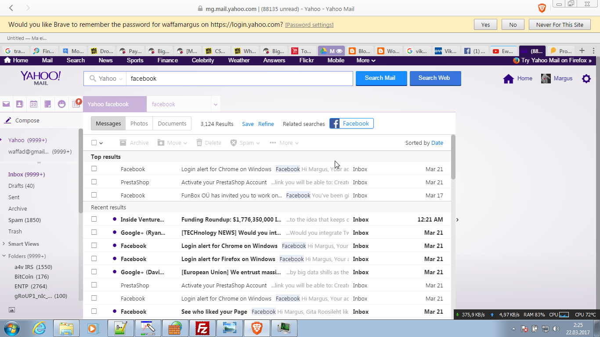This screenshot has width=600, height=337.
Task: Collapse the Folders section in the sidebar
Action: coord(4,256)
